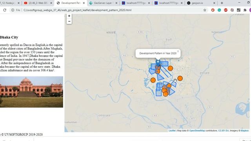
Task: Minimize the Chrome window
Action: click(x=239, y=3)
